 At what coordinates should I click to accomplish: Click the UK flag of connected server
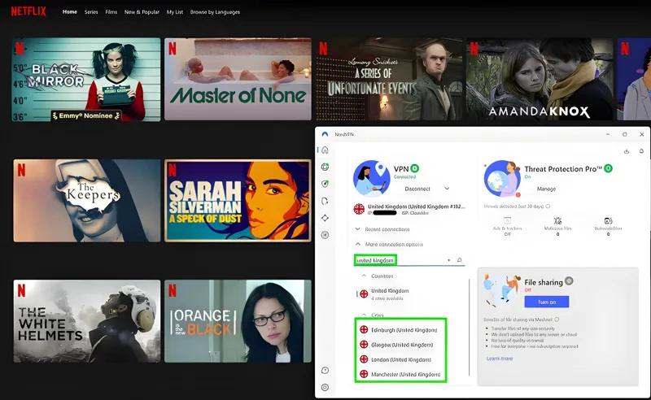[x=359, y=209]
